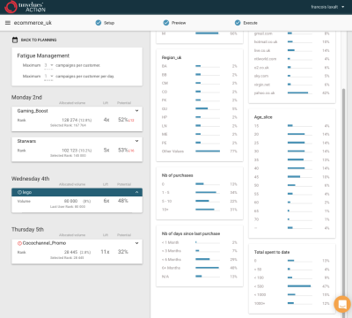
Task: Click the Age_slice 25 row
Action: 292,143
